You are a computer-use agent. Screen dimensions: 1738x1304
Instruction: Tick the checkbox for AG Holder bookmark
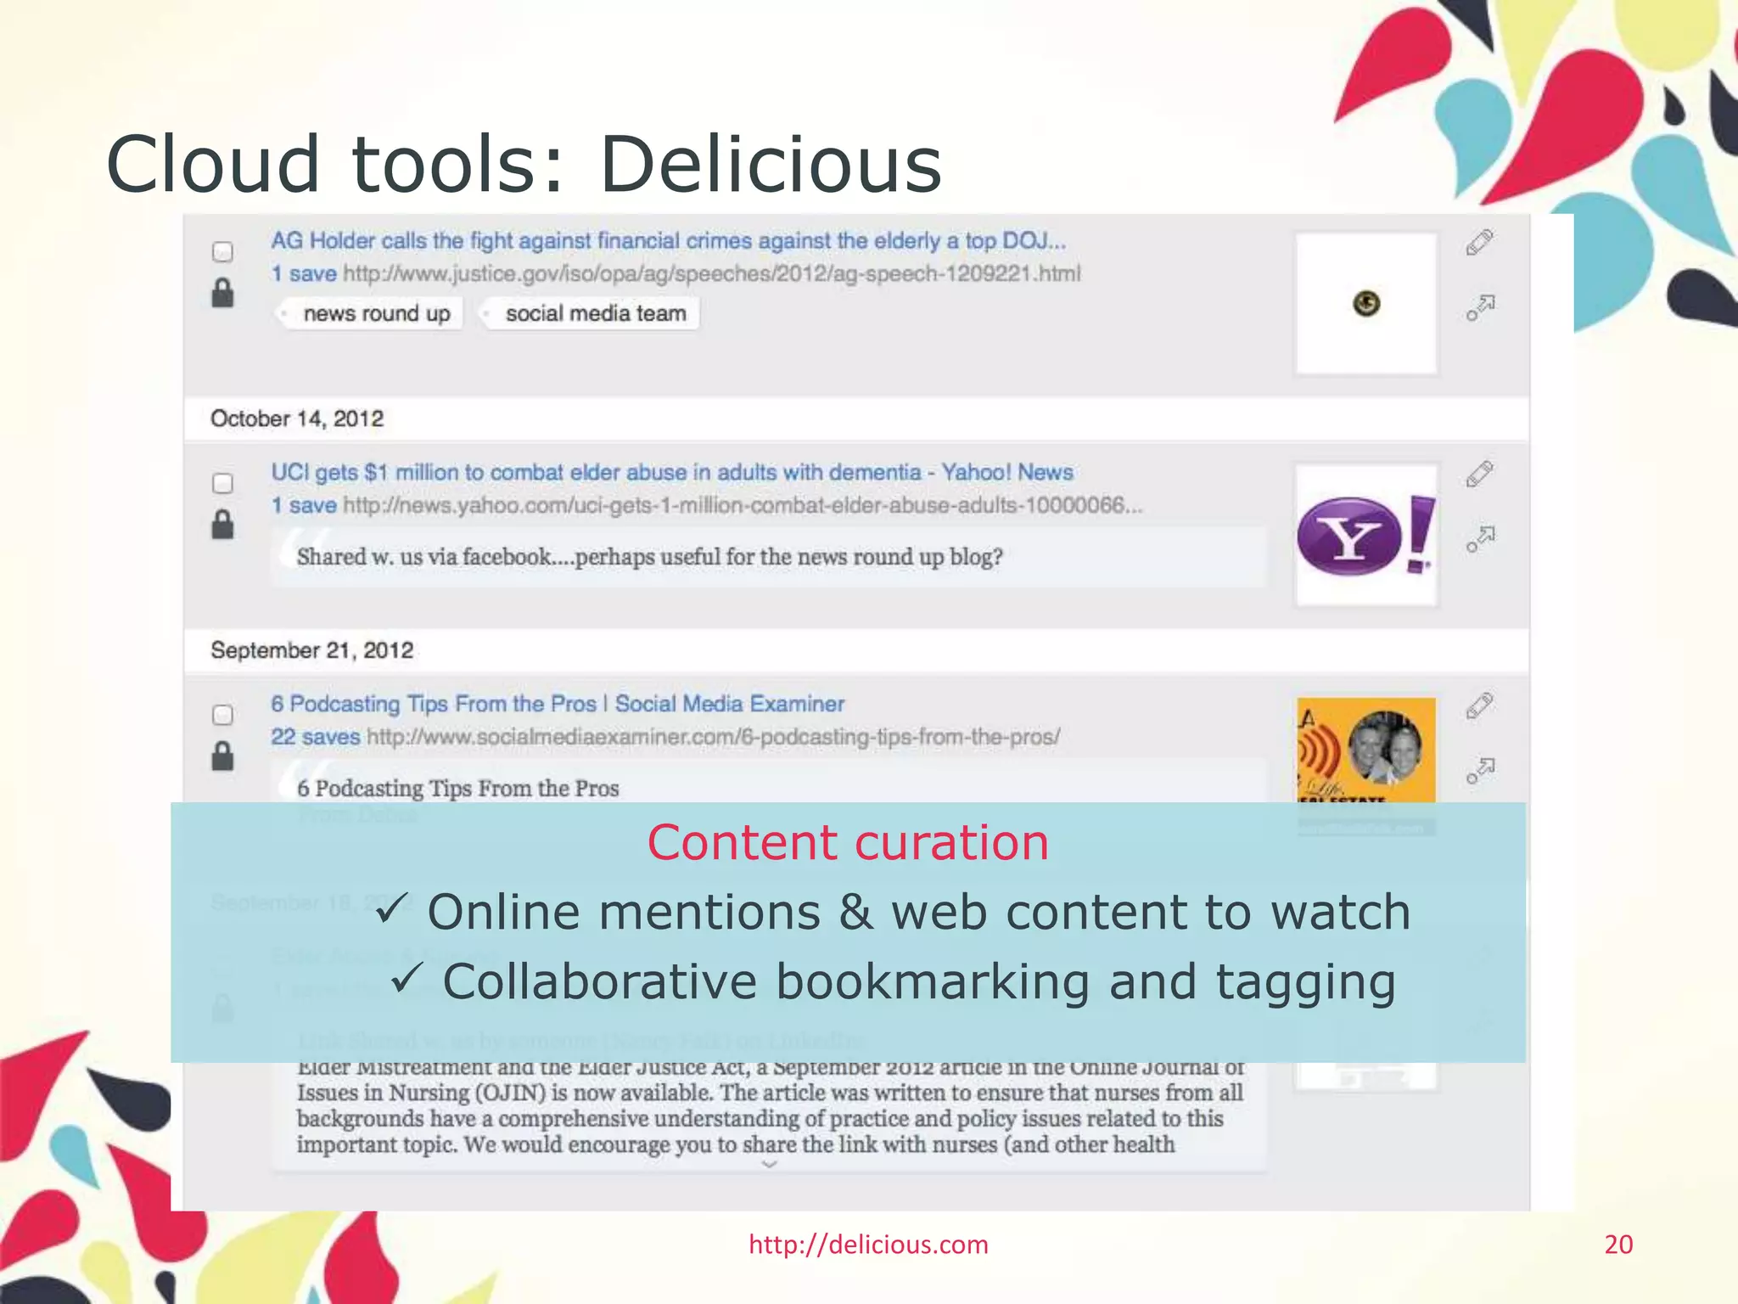tap(222, 251)
